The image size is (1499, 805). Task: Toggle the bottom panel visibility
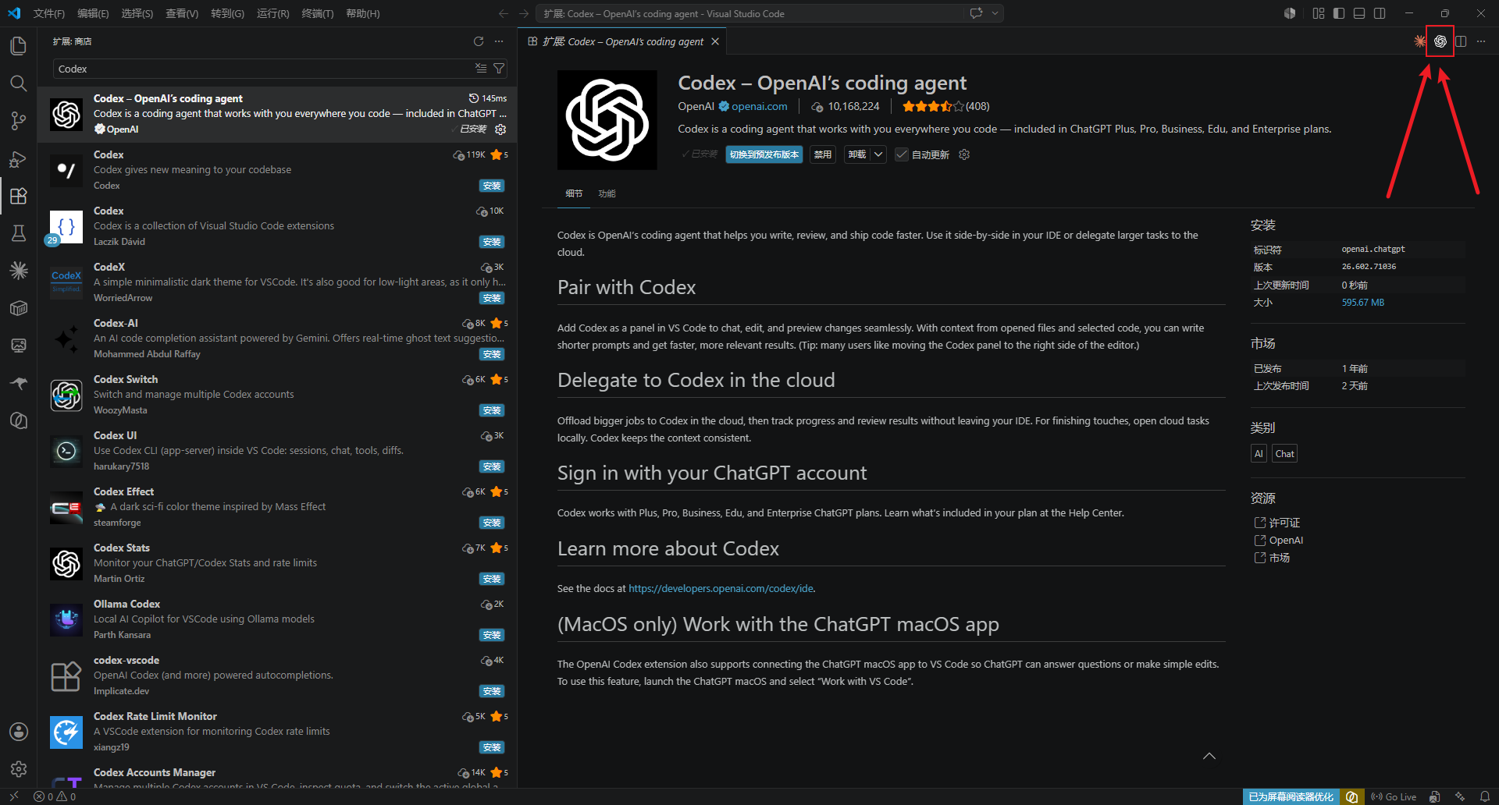tap(1359, 13)
